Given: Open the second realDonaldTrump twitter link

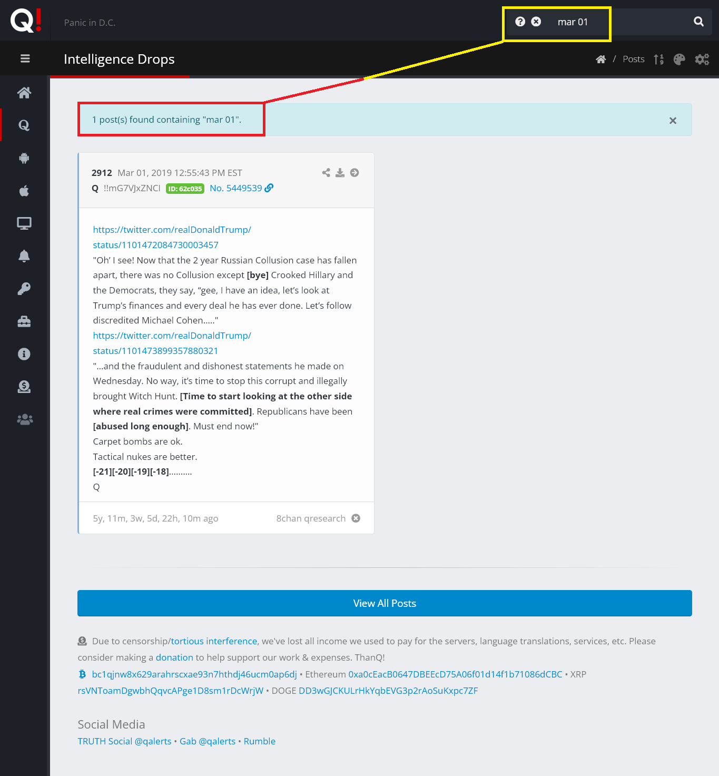Looking at the screenshot, I should click(172, 343).
